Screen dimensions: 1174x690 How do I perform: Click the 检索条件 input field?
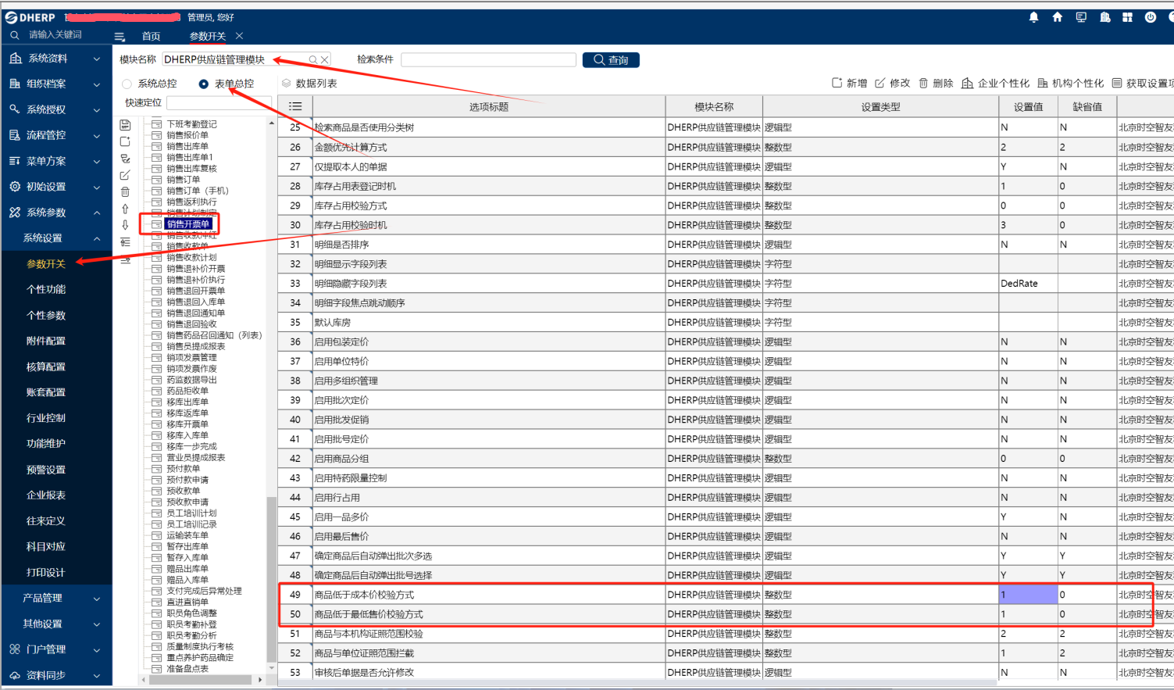(x=488, y=60)
